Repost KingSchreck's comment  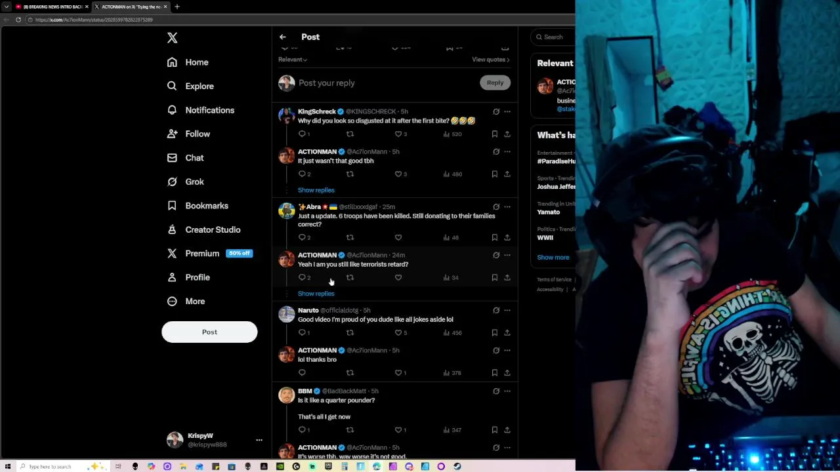[x=350, y=134]
